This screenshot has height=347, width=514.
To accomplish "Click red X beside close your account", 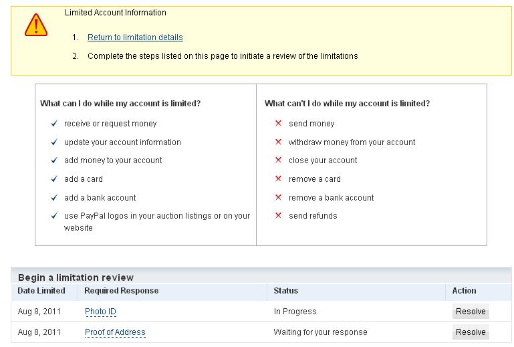I will click(x=279, y=160).
